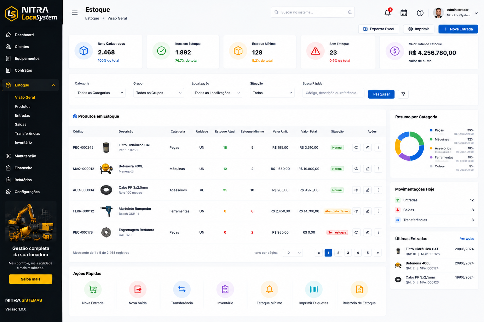
Task: Edit the Betoneira 400L row
Action: click(367, 169)
